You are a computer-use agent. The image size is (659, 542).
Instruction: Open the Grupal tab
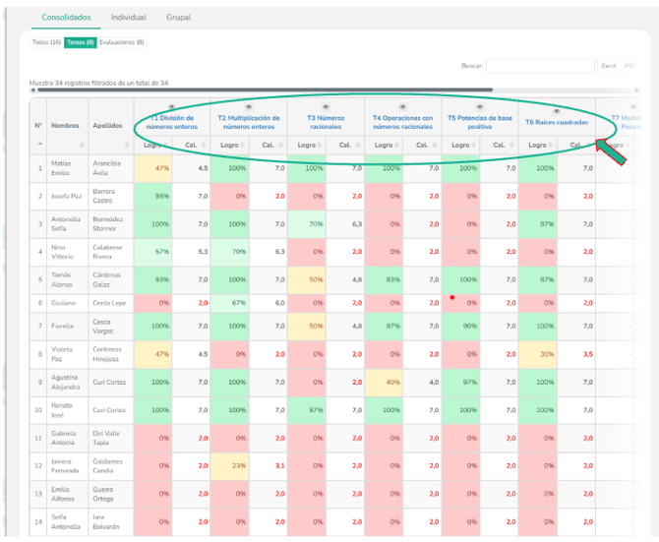(x=178, y=18)
